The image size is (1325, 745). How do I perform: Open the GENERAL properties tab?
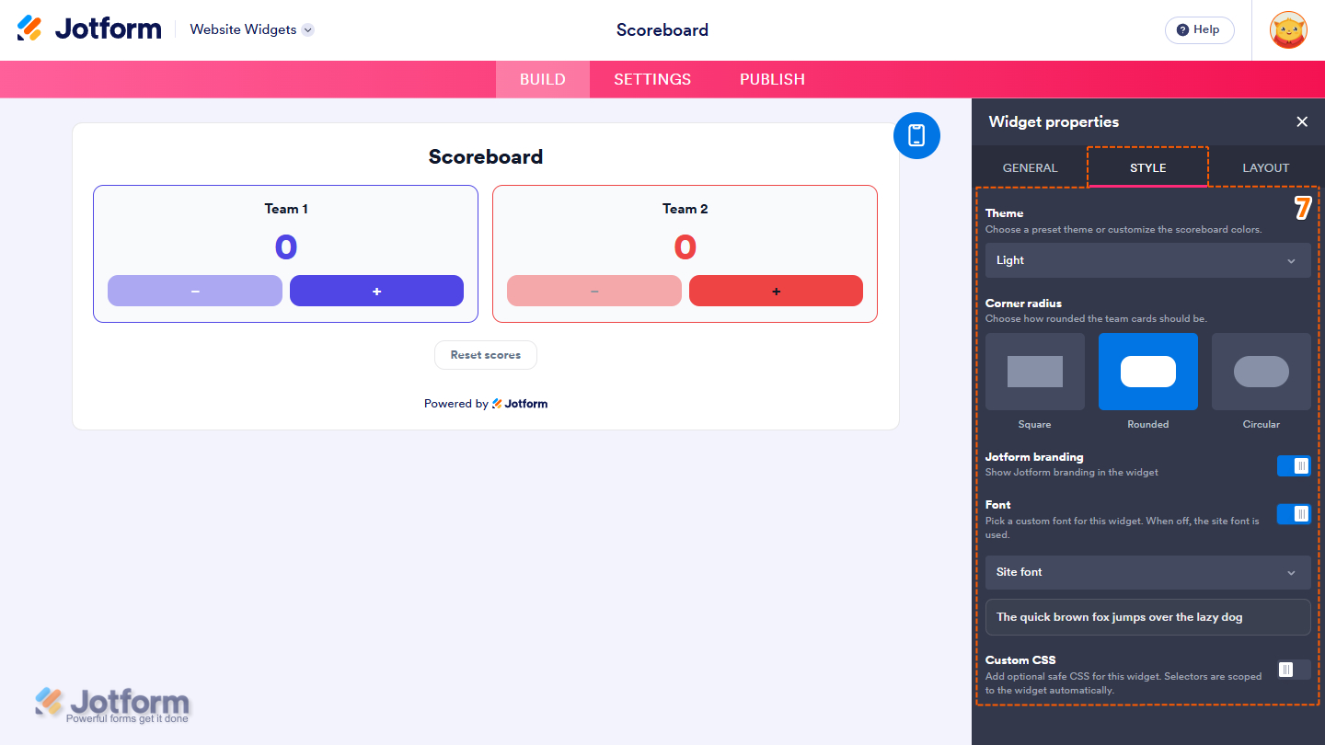[x=1030, y=167]
